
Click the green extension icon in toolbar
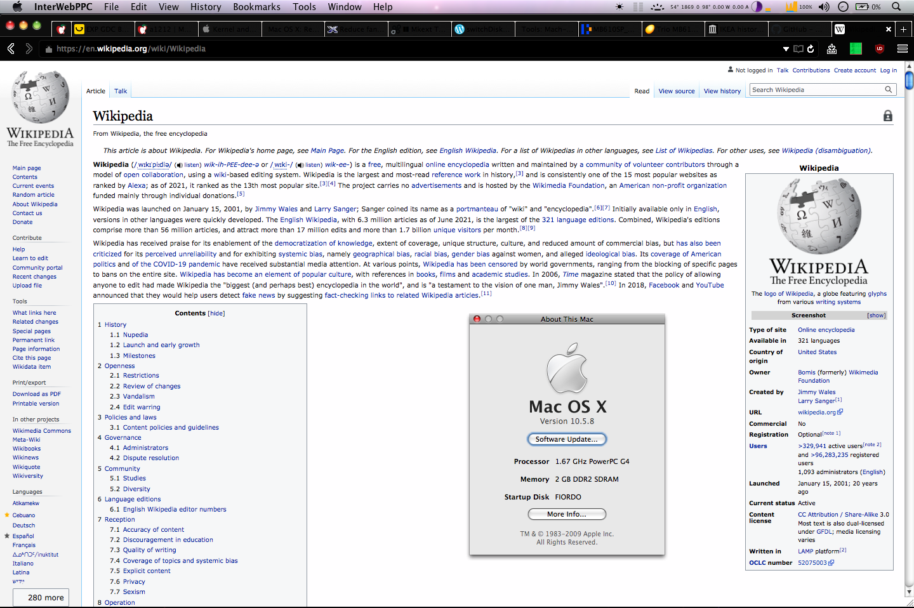click(x=856, y=49)
